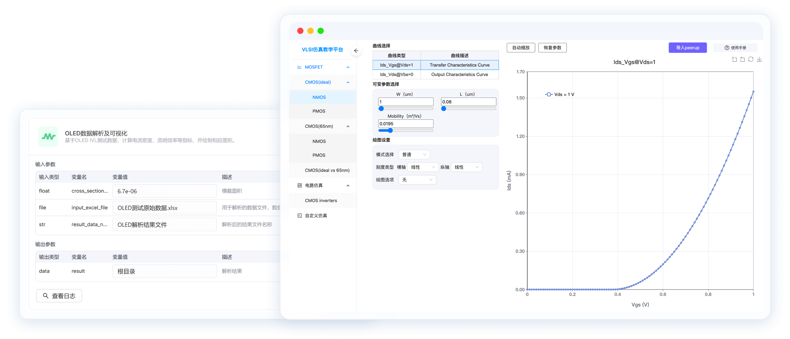Click the 恢复参数 button

tap(552, 48)
